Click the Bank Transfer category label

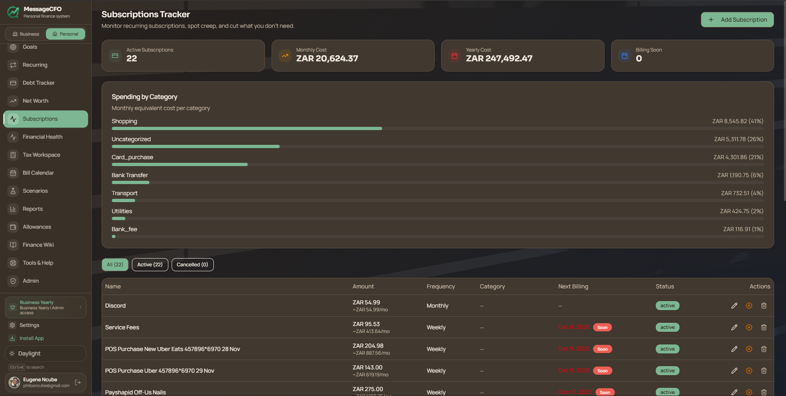click(130, 175)
